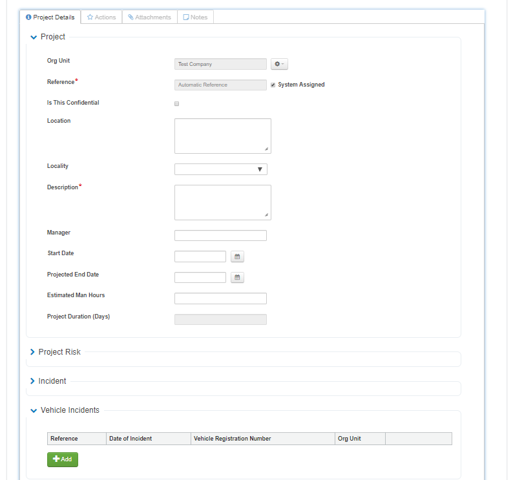This screenshot has width=513, height=480.
Task: Click the Location text area
Action: click(x=223, y=136)
